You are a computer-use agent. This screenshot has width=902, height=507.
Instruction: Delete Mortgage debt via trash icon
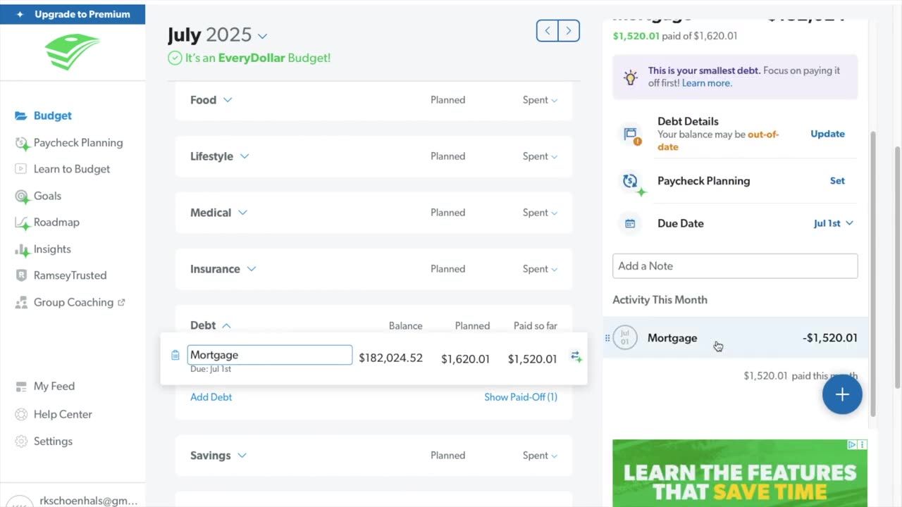(175, 355)
